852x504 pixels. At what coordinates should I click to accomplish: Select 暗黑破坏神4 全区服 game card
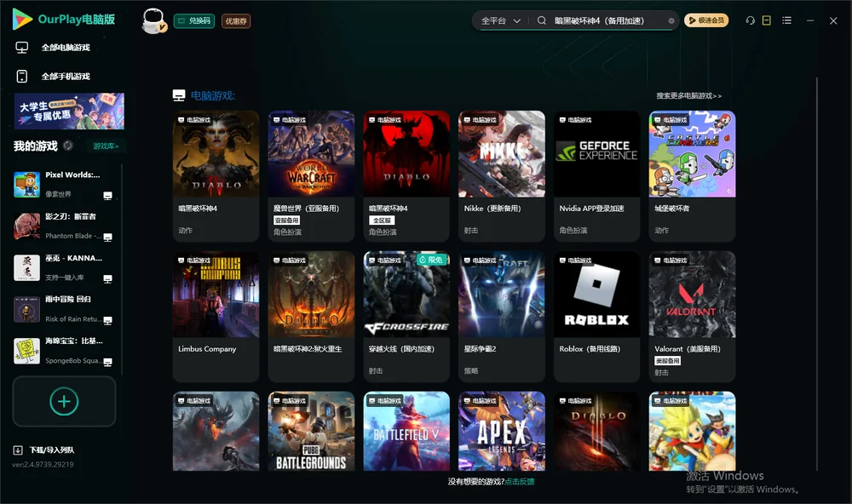[x=406, y=176]
